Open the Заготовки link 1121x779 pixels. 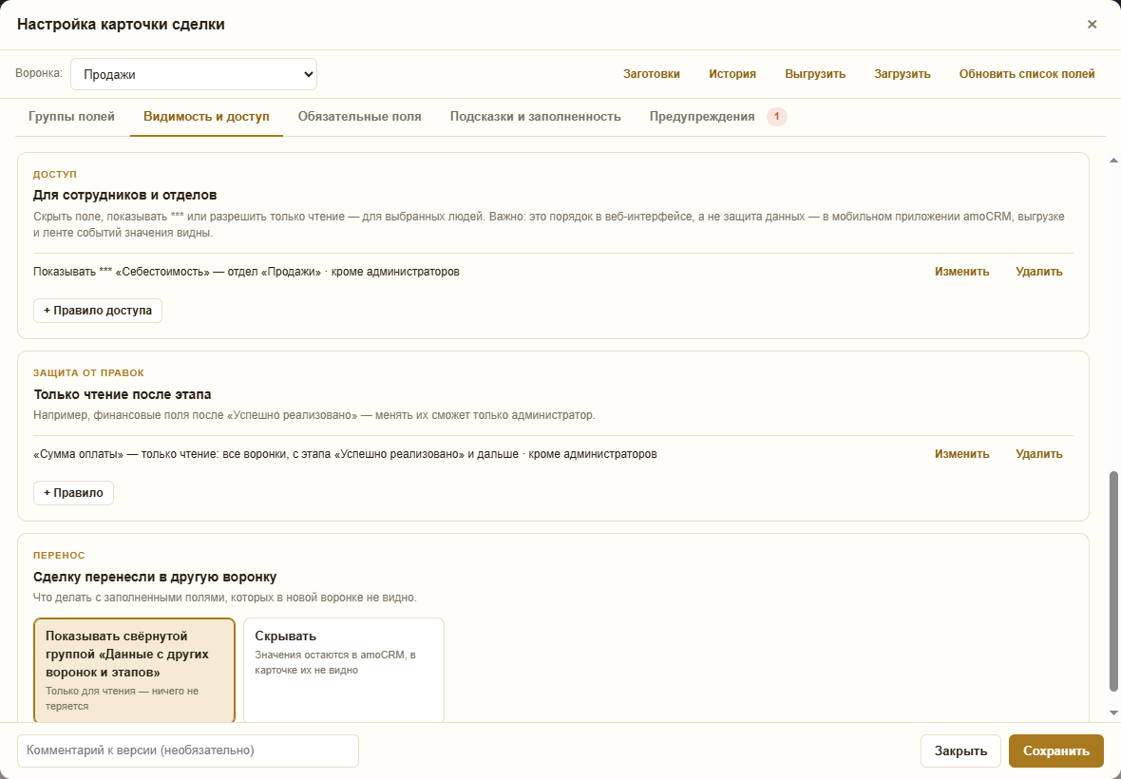coord(652,74)
